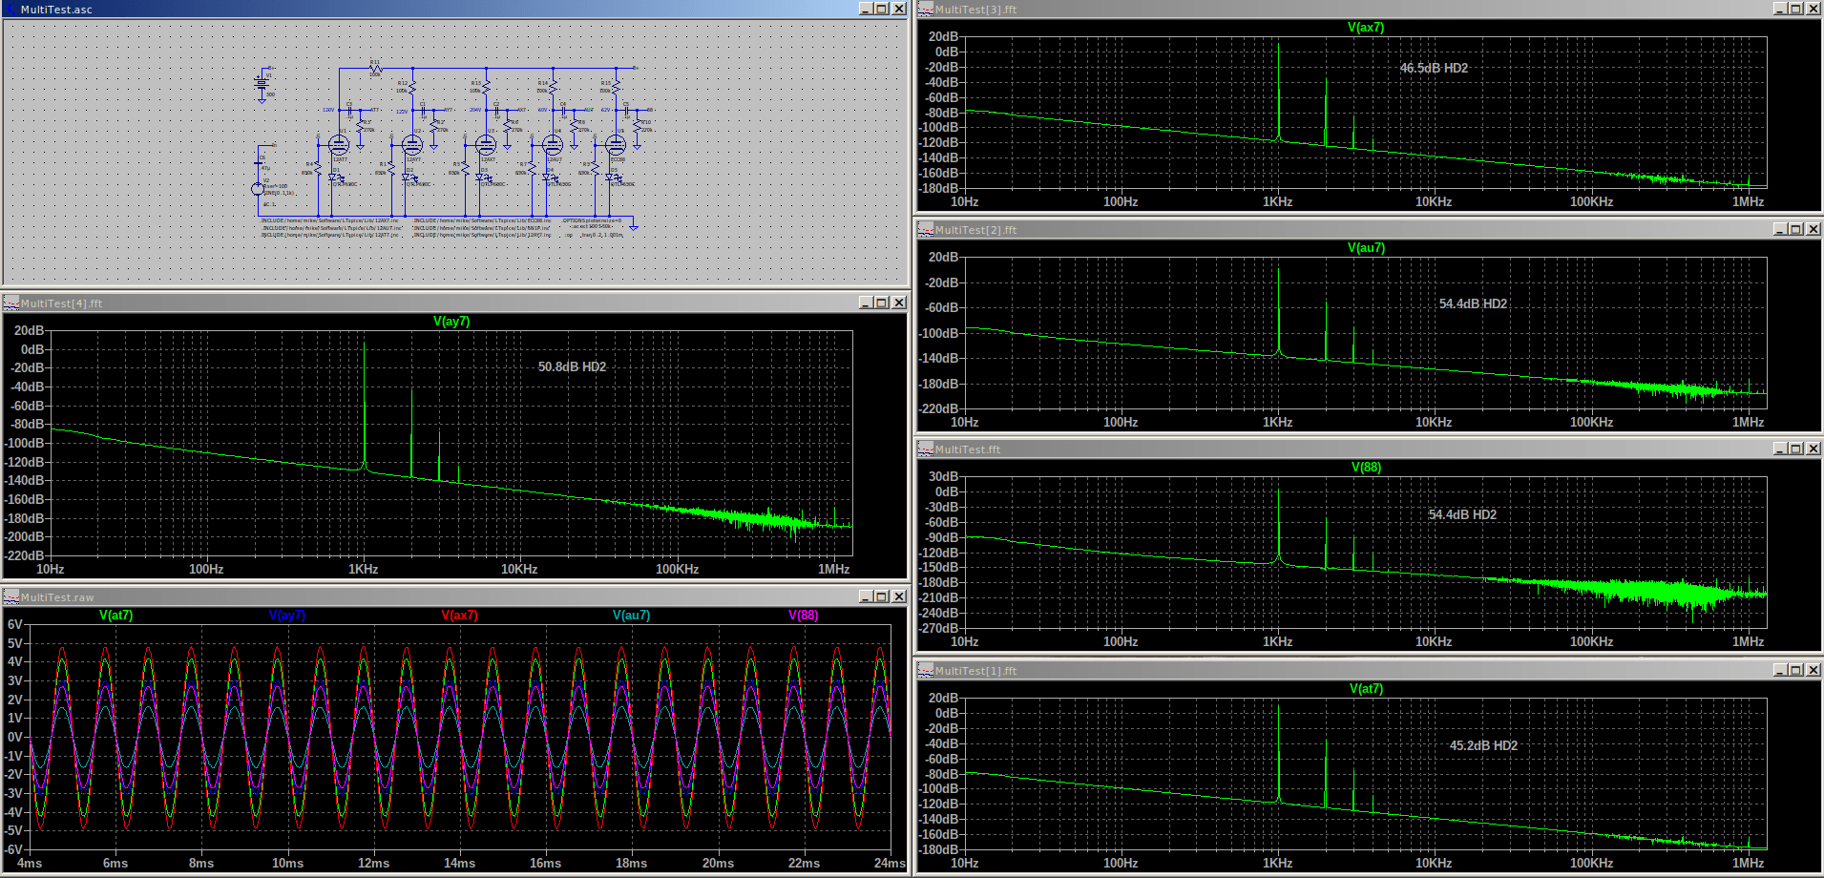Screen dimensions: 1824x878
Task: Click 100KHz axis label in MultiTest[1].fft
Action: (1591, 864)
